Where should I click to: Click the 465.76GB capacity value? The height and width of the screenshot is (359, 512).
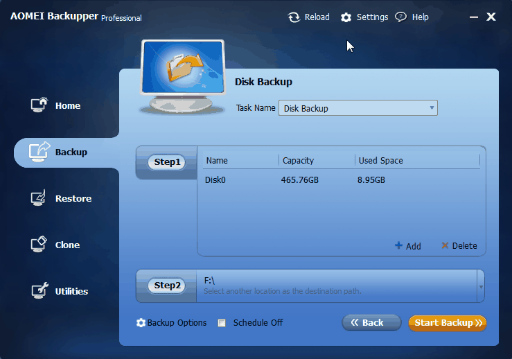tap(300, 180)
